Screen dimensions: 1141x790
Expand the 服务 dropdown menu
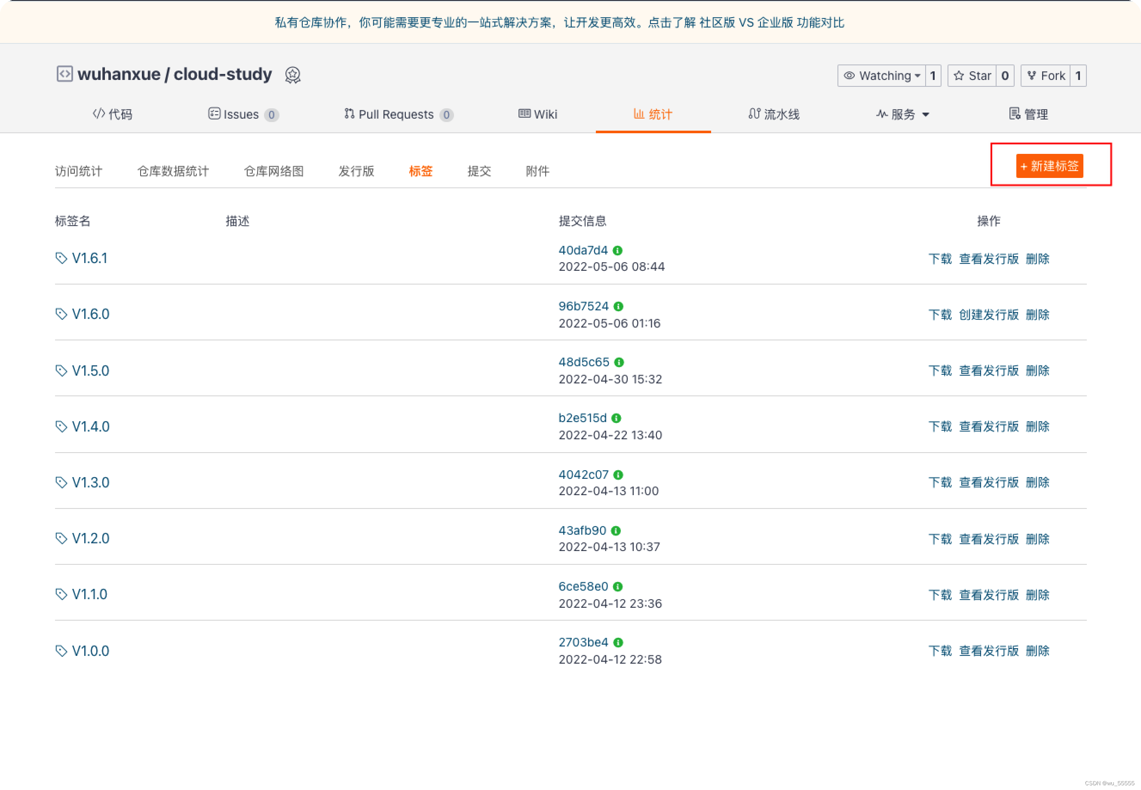[x=902, y=114]
